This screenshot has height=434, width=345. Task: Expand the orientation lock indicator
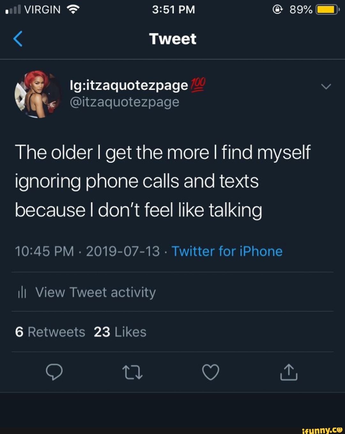pos(278,9)
